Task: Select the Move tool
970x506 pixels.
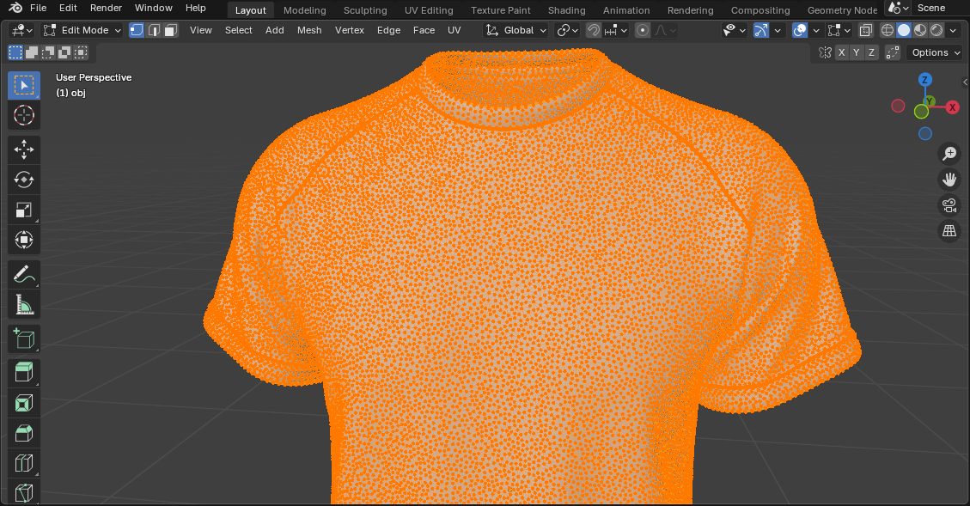Action: (x=23, y=149)
